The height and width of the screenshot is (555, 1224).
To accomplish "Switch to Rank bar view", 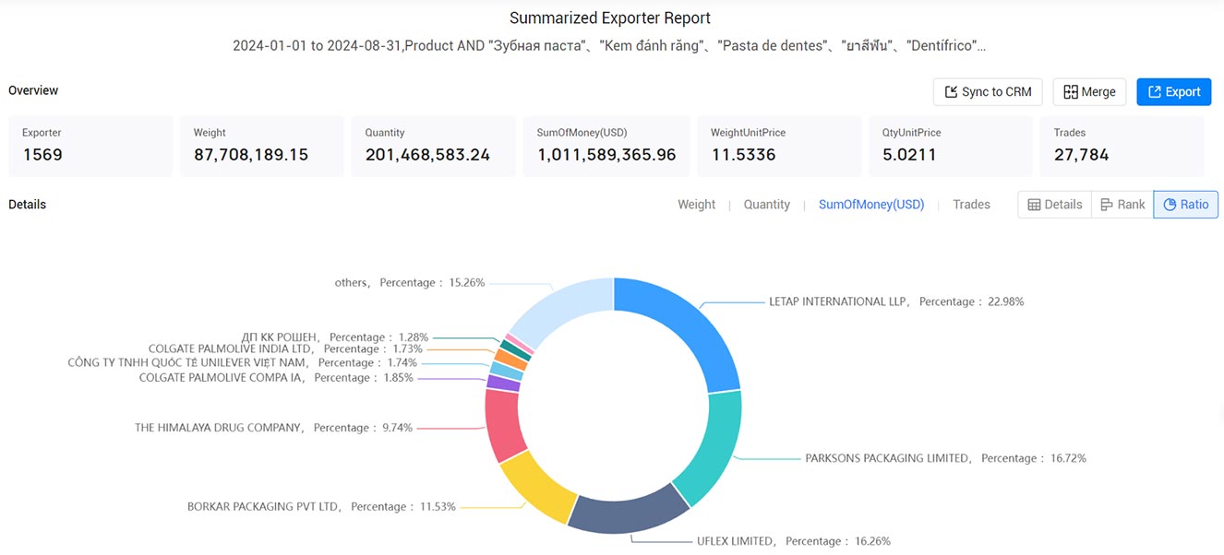I will click(1122, 205).
